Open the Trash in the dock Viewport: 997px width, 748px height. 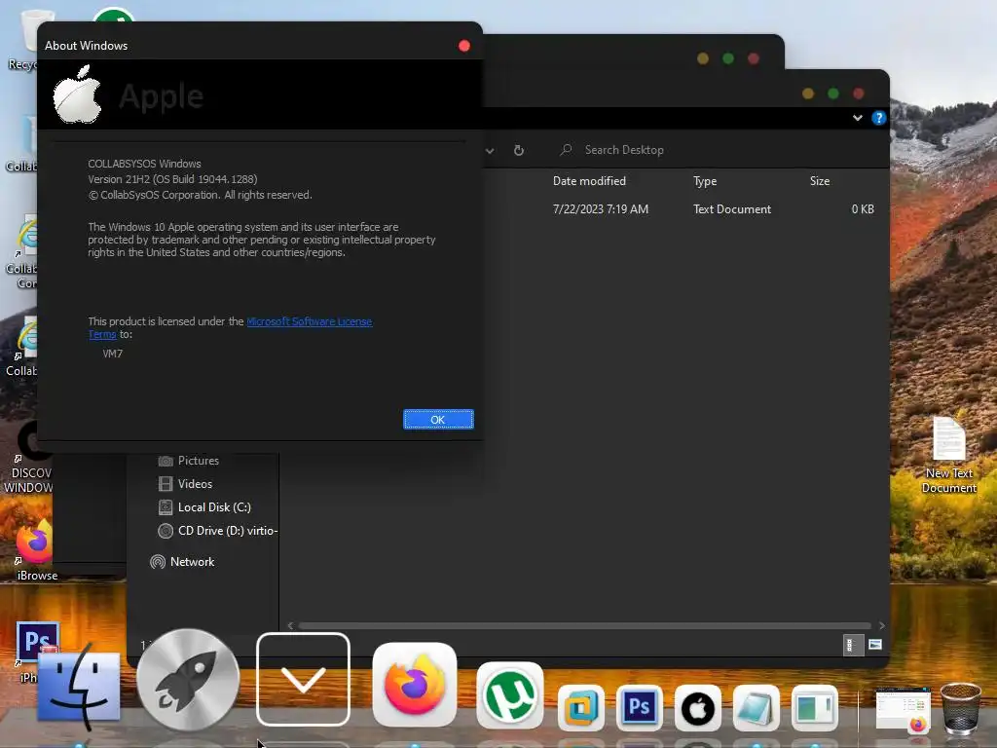[961, 708]
